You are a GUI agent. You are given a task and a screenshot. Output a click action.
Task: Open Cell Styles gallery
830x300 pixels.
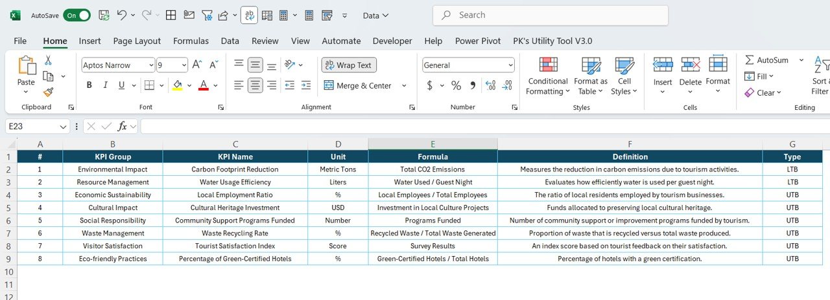(x=624, y=76)
